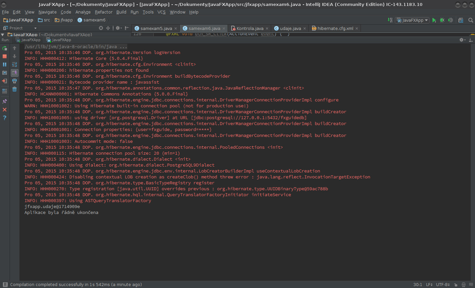Hide the Run tool window
Viewport: 475px width, 288px height.
point(471,40)
